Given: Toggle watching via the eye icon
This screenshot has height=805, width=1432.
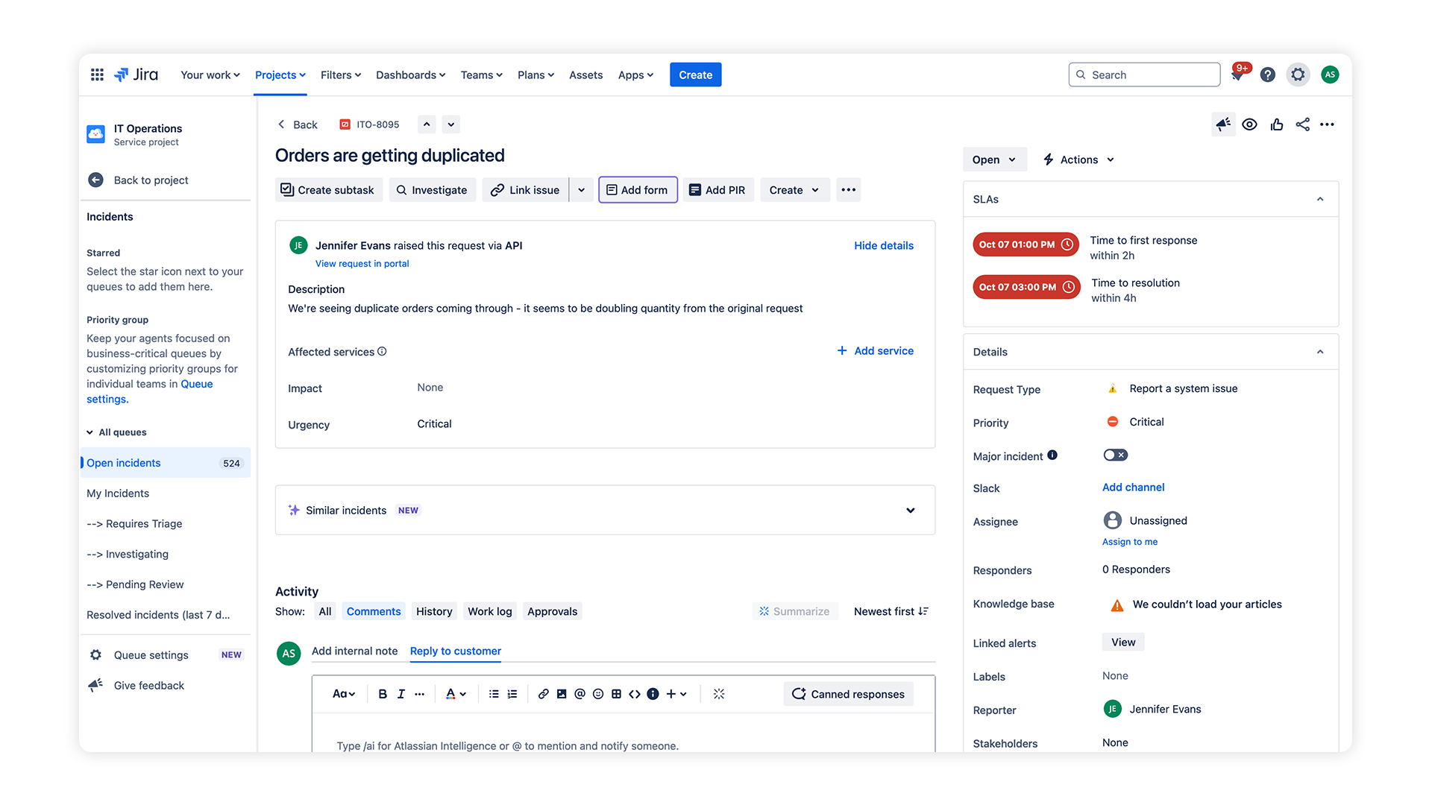Looking at the screenshot, I should click(x=1250, y=124).
